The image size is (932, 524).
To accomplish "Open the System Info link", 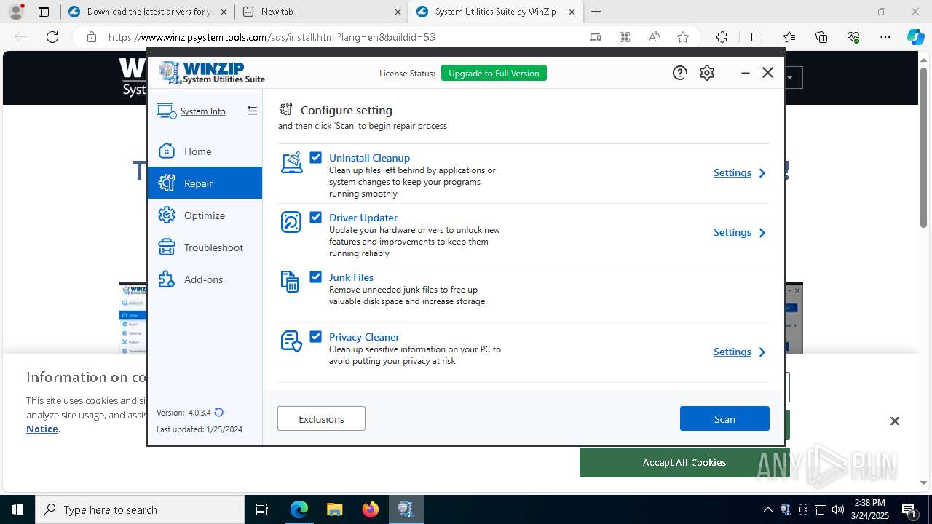I will (x=202, y=111).
